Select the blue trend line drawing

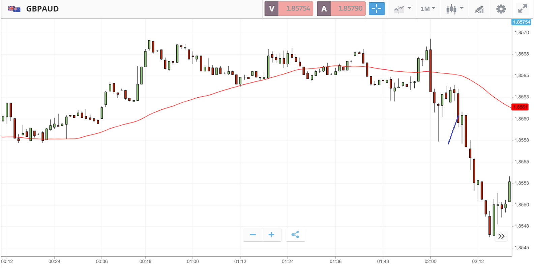click(x=453, y=131)
